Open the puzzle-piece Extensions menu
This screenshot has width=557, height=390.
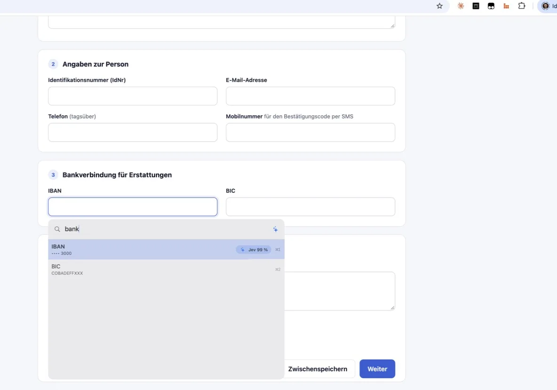[x=521, y=6]
